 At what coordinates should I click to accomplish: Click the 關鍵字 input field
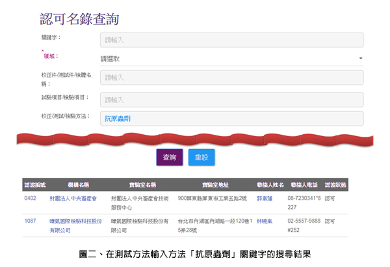pos(231,40)
